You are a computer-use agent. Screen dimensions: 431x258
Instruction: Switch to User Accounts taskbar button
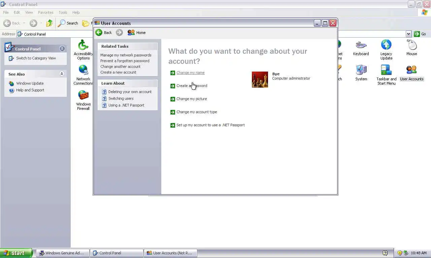coord(171,253)
